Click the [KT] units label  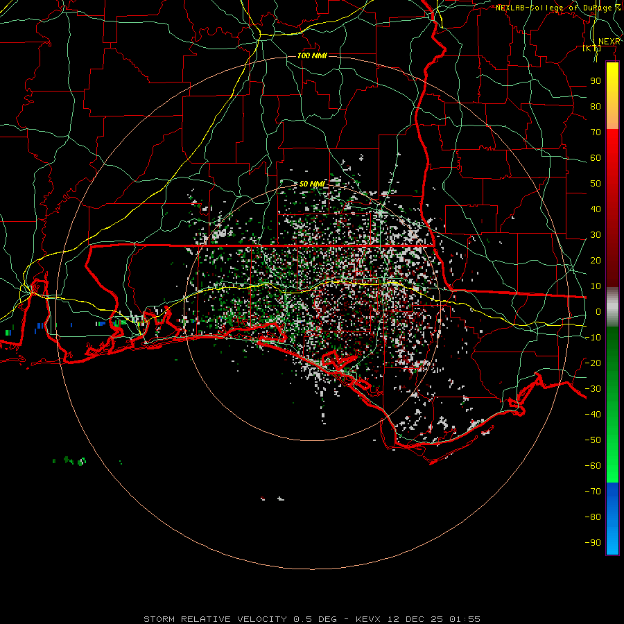point(591,48)
